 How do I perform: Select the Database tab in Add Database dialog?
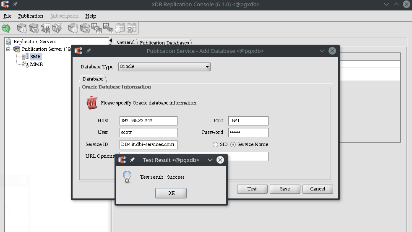coord(93,79)
